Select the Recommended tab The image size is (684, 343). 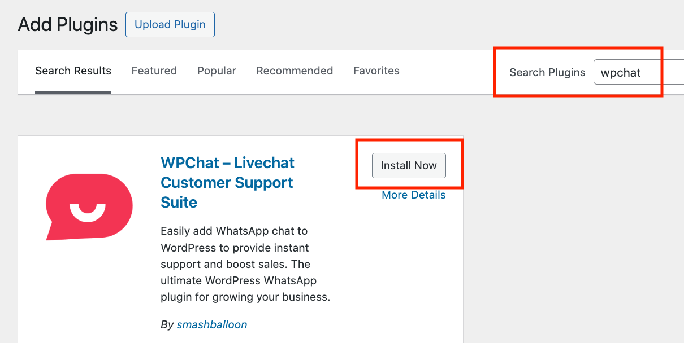pos(295,71)
